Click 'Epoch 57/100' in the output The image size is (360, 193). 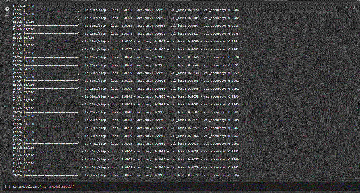24,92
